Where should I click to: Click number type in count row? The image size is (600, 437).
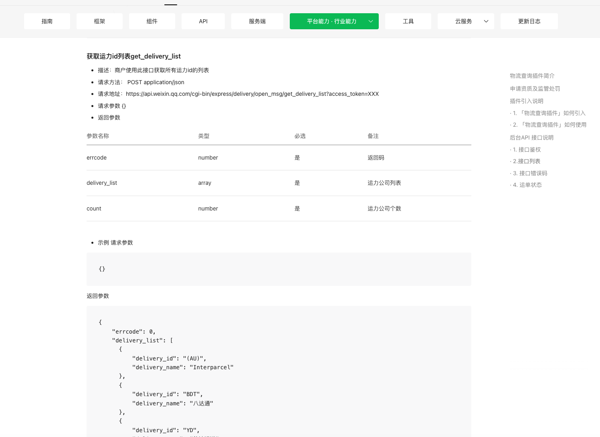[208, 208]
